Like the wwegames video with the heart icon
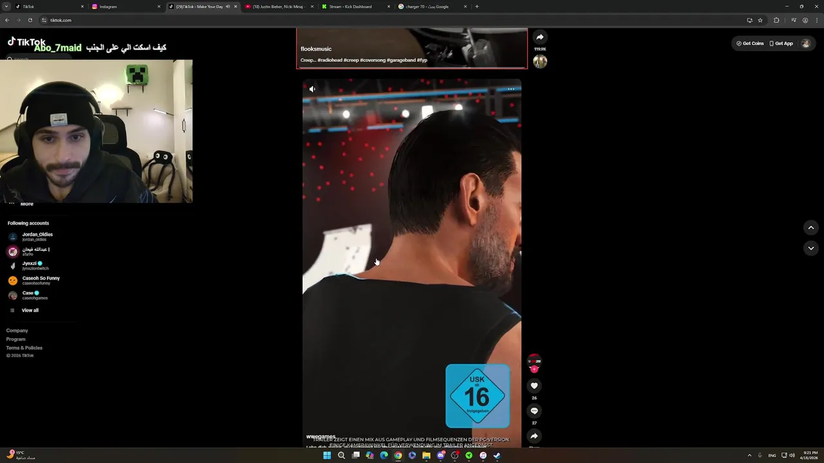This screenshot has width=824, height=463. click(534, 386)
